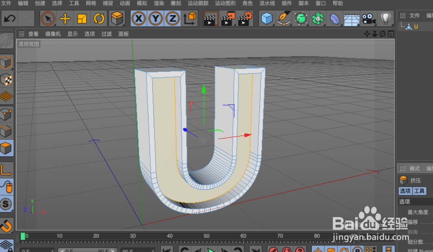
Task: Click the viewport zoom camera icon
Action: 375,34
